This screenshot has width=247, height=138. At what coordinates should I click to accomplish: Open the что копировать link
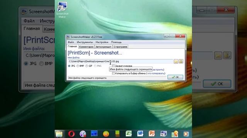(156, 73)
